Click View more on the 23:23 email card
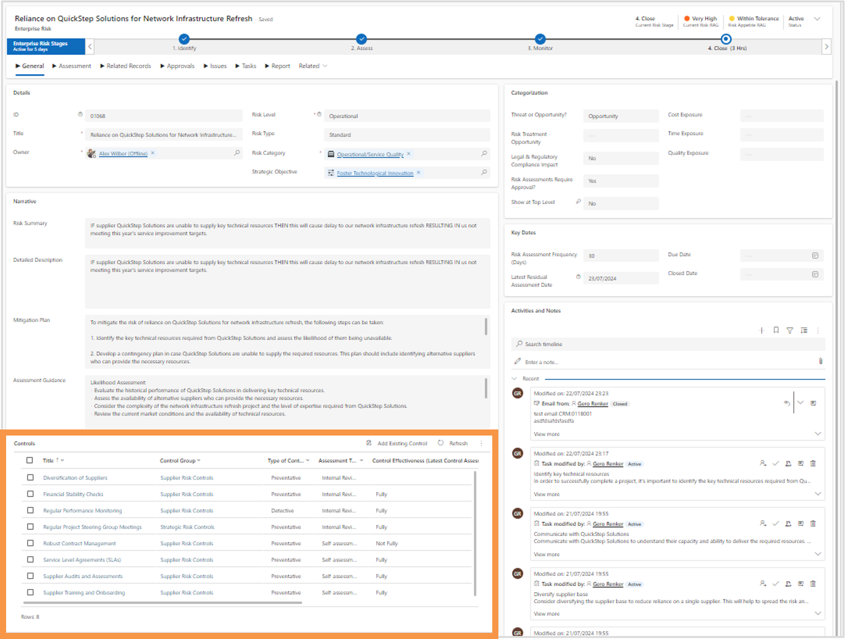The width and height of the screenshot is (845, 639). click(546, 434)
